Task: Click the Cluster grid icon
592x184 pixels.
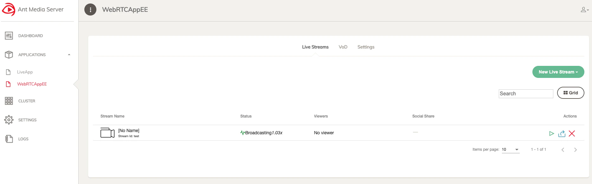Action: [x=9, y=101]
